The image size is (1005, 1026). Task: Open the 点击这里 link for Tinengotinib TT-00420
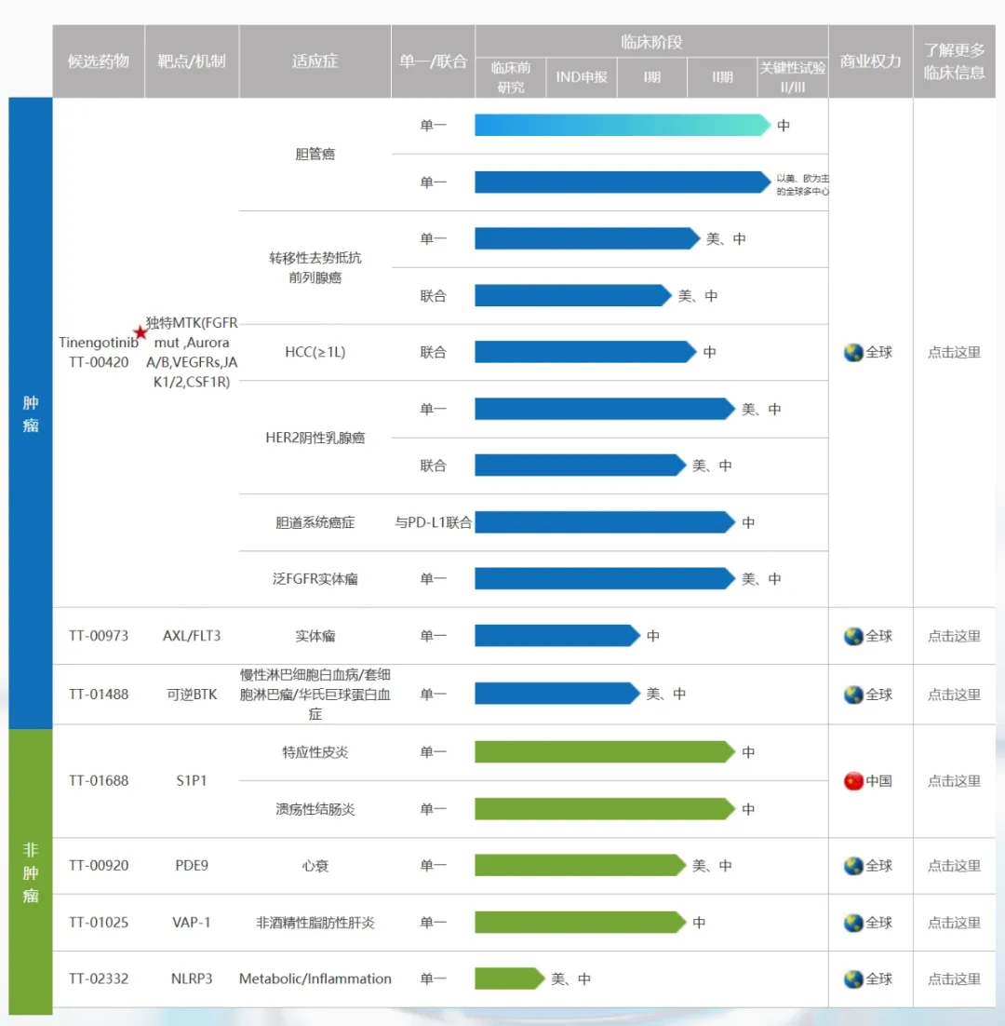(954, 353)
